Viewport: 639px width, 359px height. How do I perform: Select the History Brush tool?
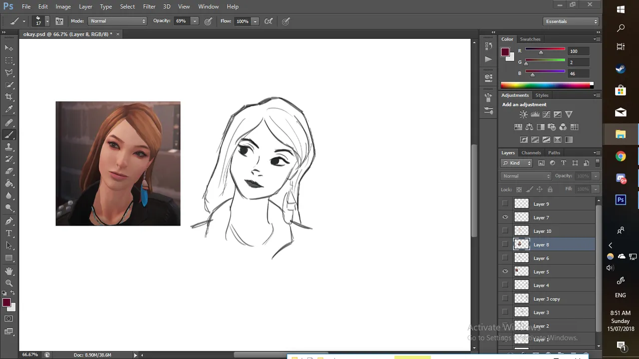[9, 160]
